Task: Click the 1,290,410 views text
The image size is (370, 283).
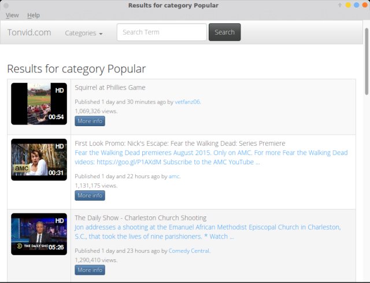Action: pyautogui.click(x=96, y=260)
